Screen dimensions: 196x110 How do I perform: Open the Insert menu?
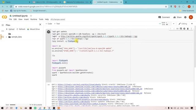(26, 19)
